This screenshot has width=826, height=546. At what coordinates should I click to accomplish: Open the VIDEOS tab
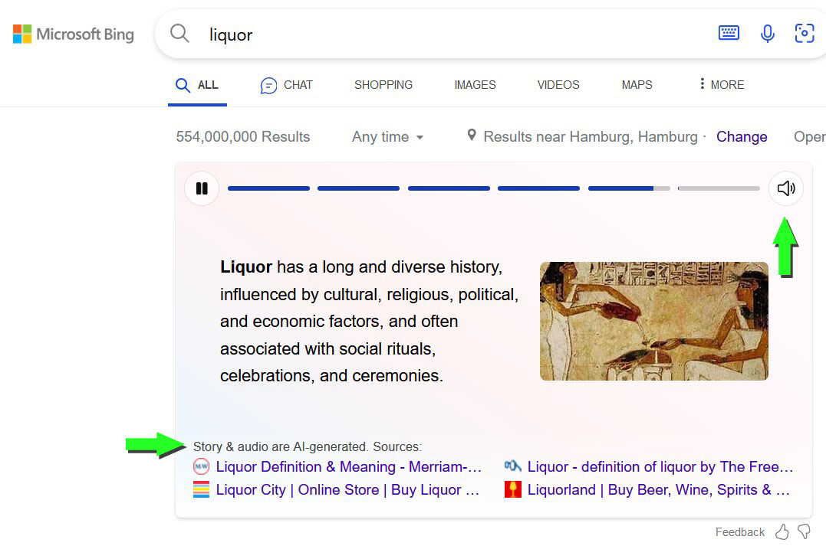point(558,85)
